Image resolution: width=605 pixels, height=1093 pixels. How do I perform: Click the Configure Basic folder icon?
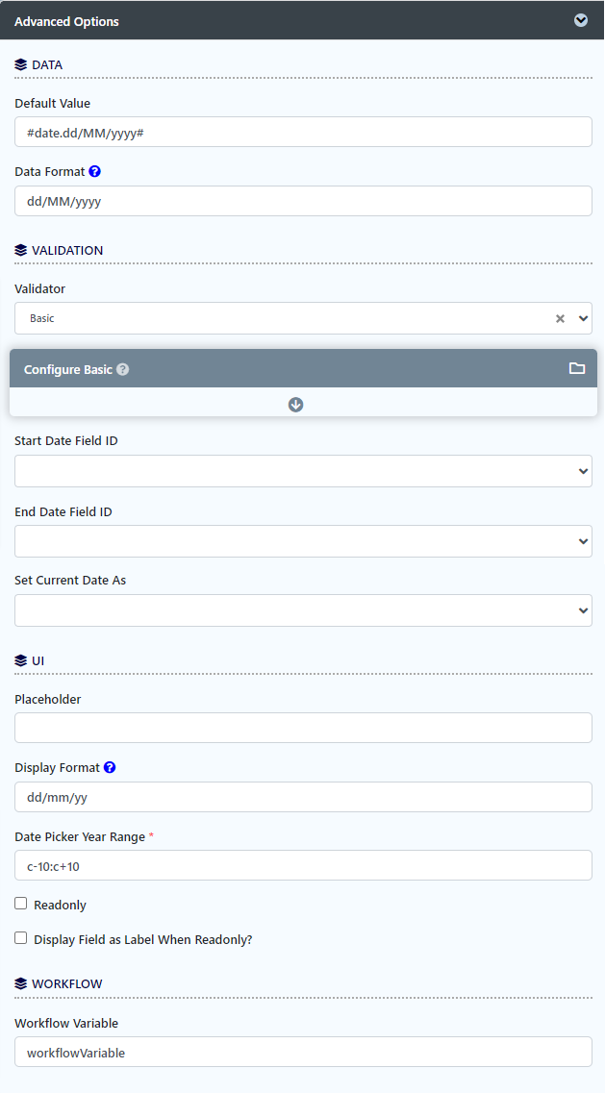tap(577, 368)
